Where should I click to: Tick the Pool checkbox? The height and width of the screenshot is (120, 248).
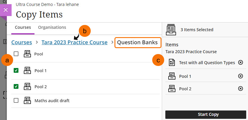(x=16, y=54)
